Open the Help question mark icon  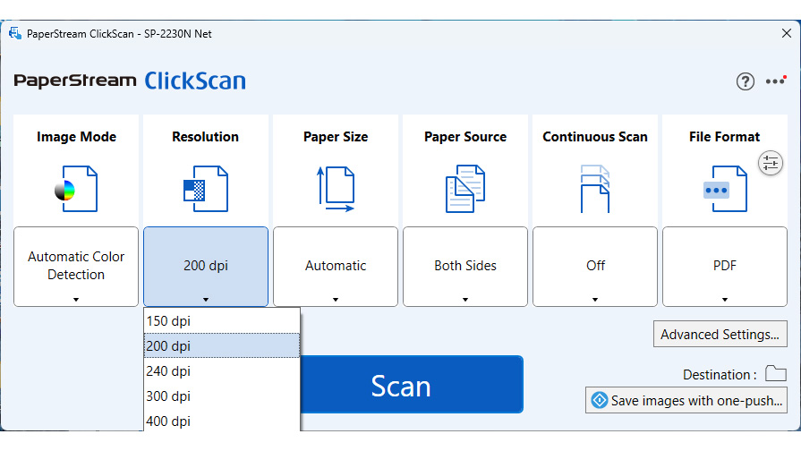coord(746,81)
